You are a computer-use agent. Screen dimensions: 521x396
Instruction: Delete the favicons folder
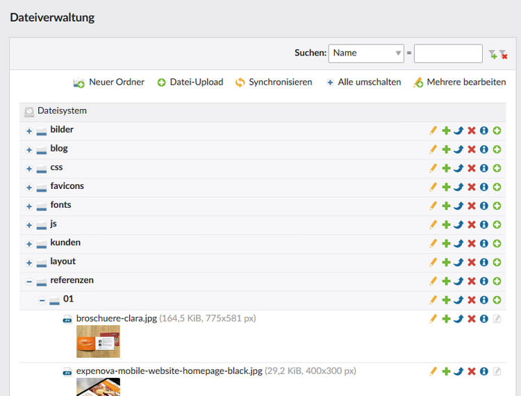tap(472, 187)
